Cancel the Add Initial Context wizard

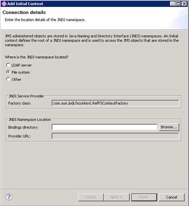(172, 197)
